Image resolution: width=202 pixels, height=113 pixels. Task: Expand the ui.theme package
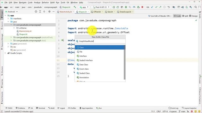(14, 28)
